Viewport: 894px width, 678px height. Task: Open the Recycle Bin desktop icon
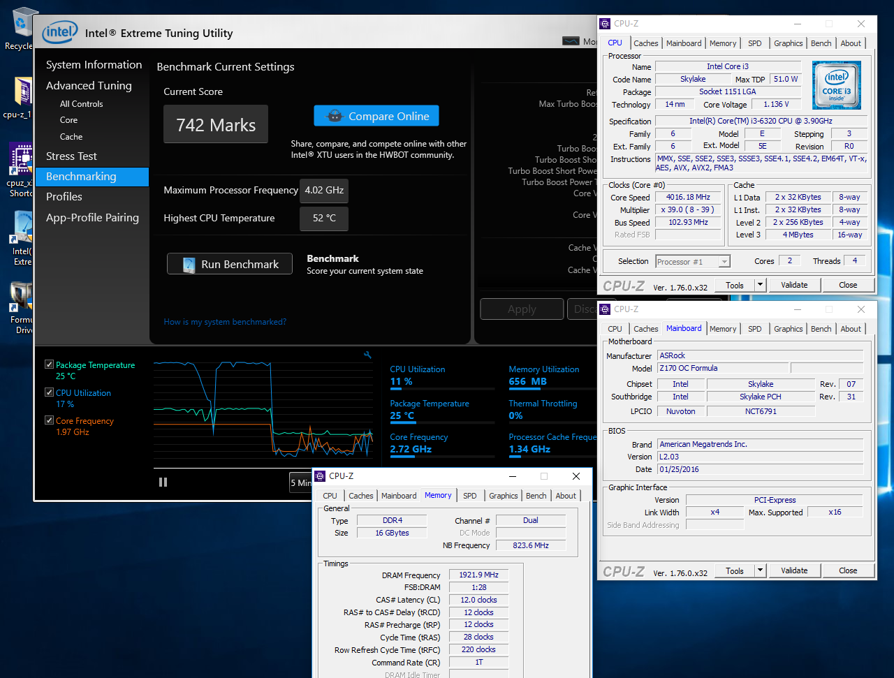pyautogui.click(x=21, y=28)
